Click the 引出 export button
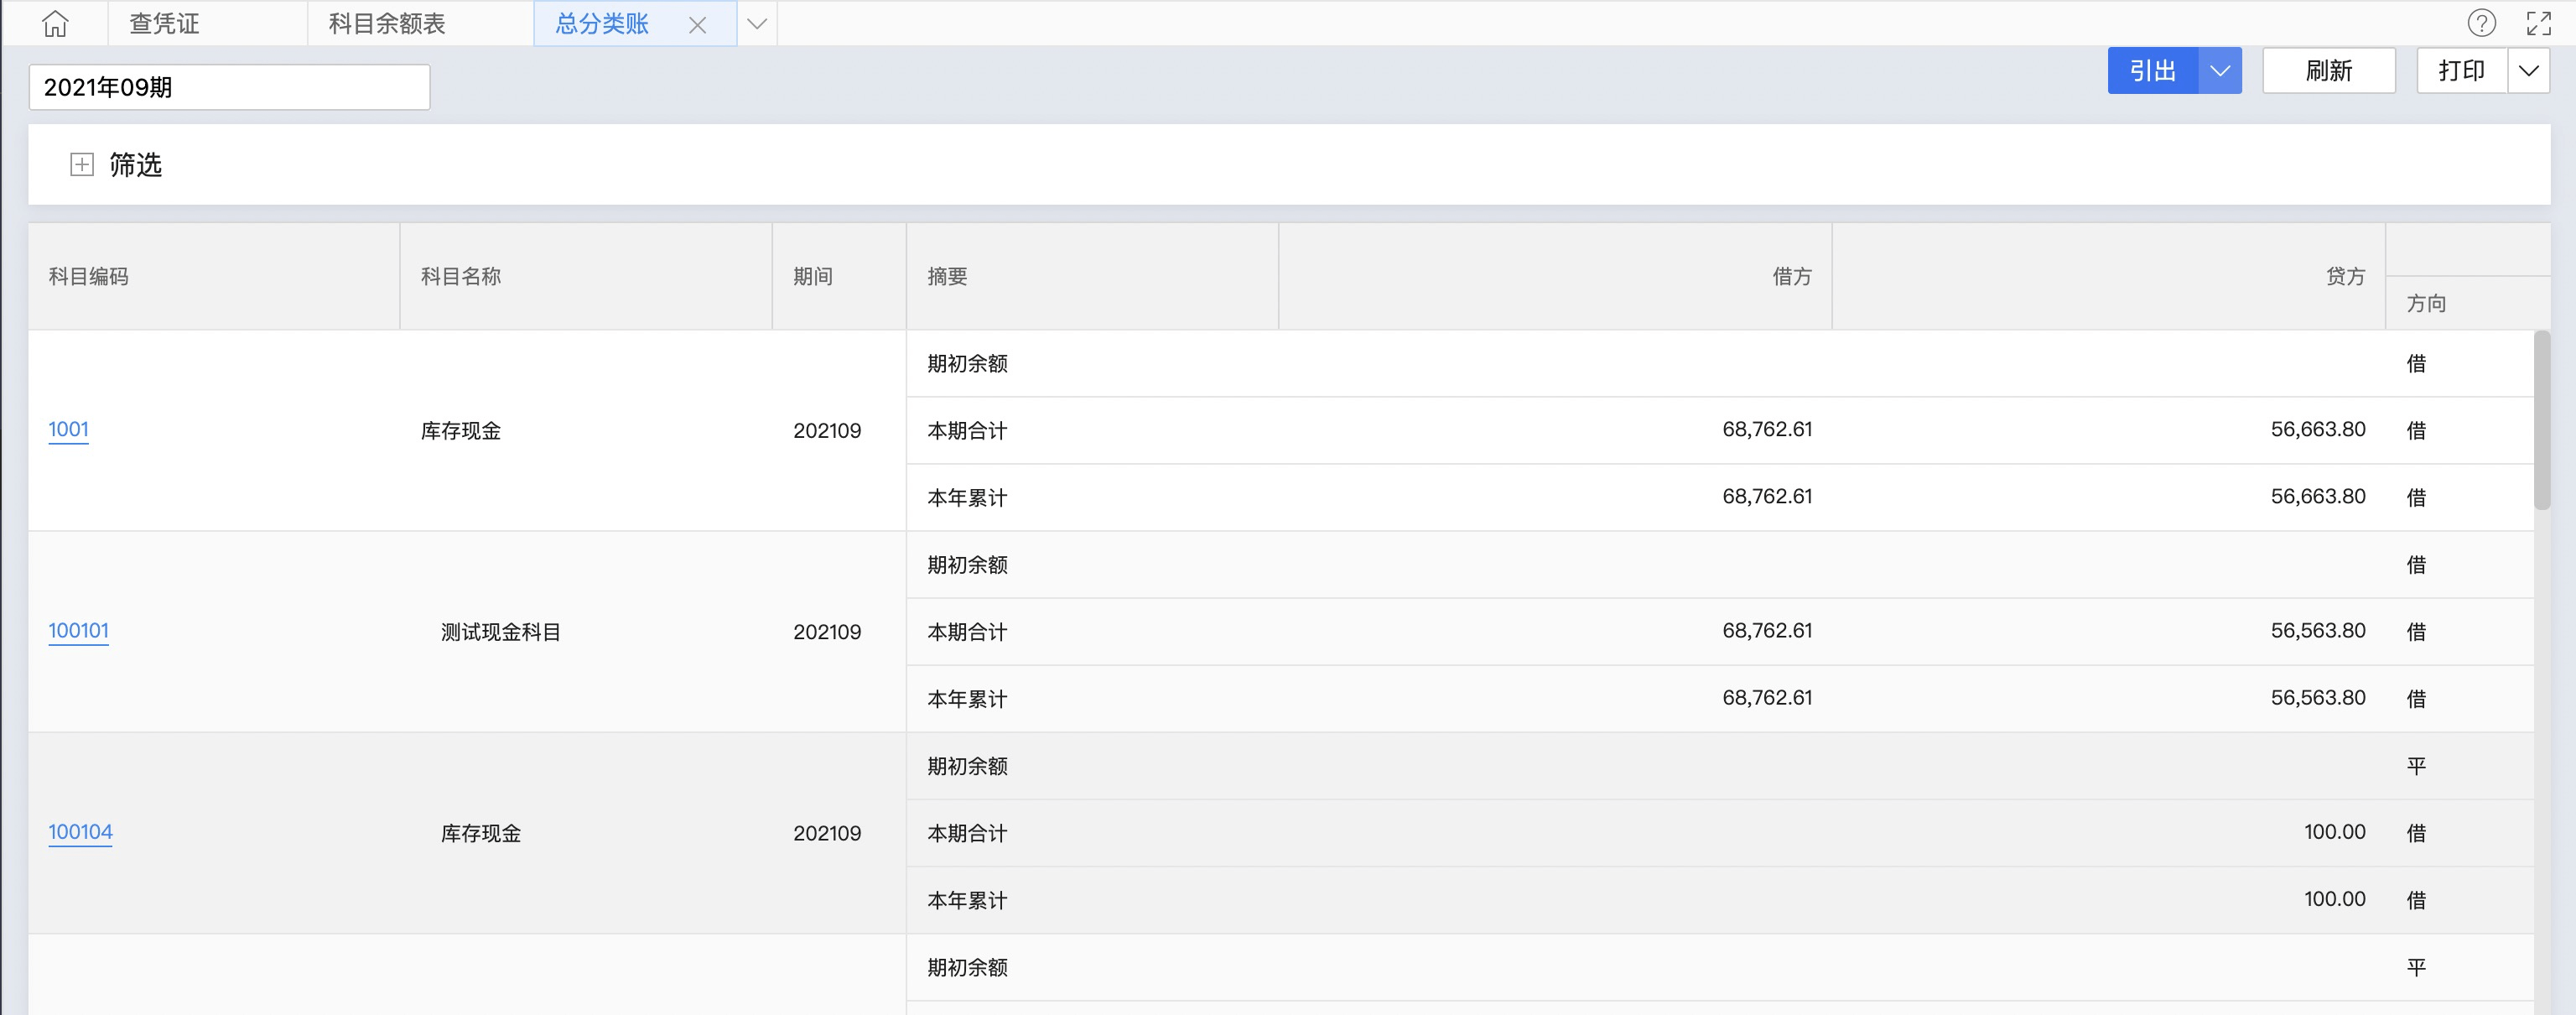2576x1015 pixels. [x=2152, y=71]
